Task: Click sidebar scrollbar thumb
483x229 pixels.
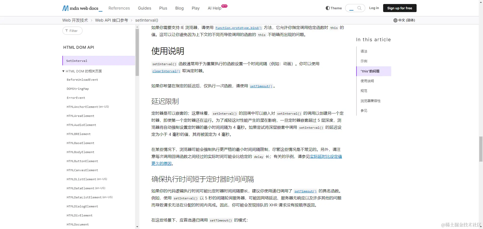Action: [x=137, y=52]
